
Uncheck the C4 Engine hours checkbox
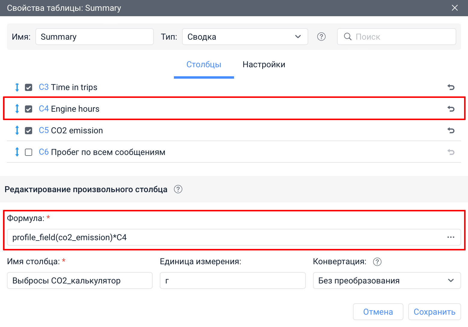point(29,109)
